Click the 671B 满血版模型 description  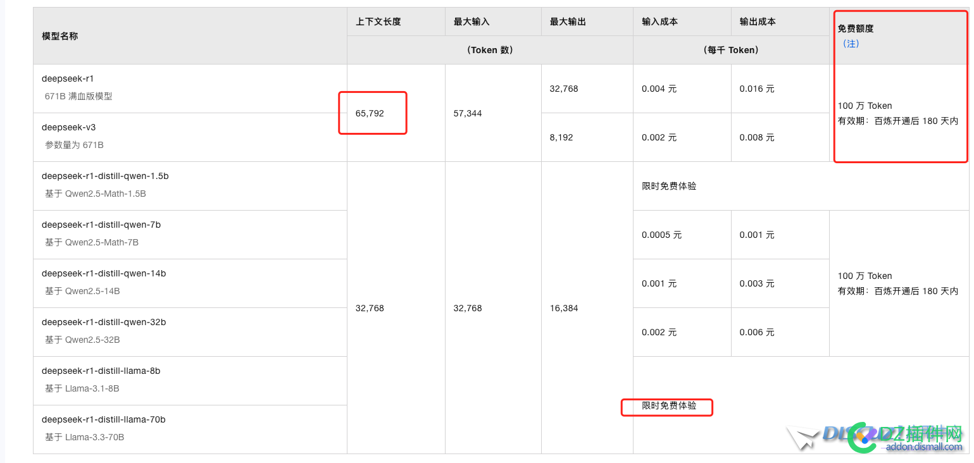78,96
